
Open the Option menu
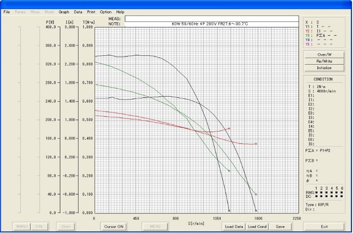point(106,12)
